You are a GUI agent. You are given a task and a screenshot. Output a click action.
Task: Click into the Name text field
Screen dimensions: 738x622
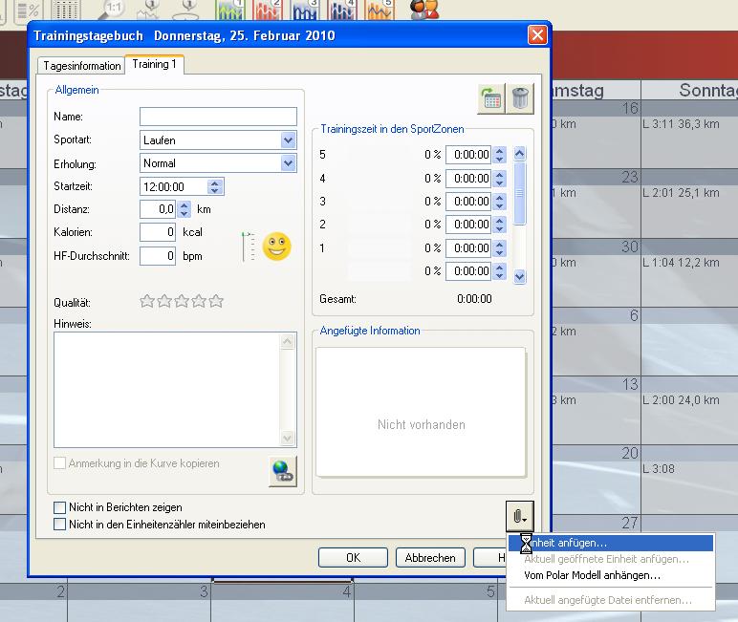[218, 117]
